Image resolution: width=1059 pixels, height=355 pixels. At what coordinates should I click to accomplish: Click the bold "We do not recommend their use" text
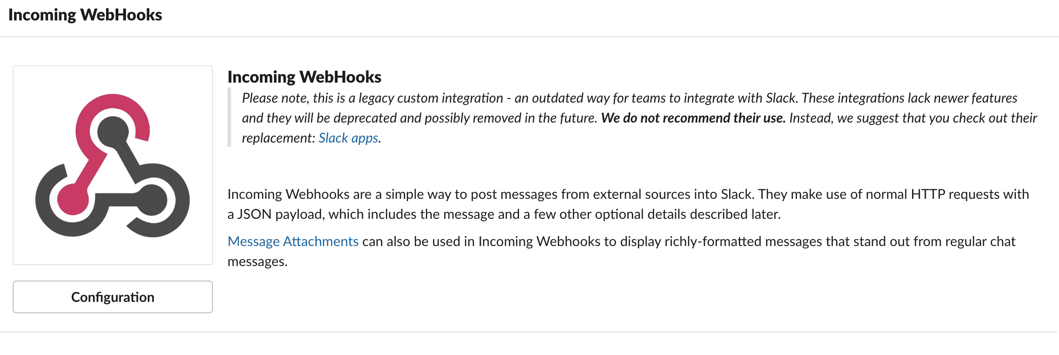pyautogui.click(x=693, y=118)
